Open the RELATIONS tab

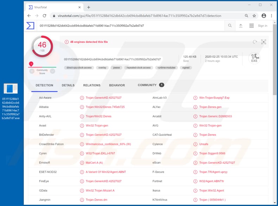[x=91, y=85]
